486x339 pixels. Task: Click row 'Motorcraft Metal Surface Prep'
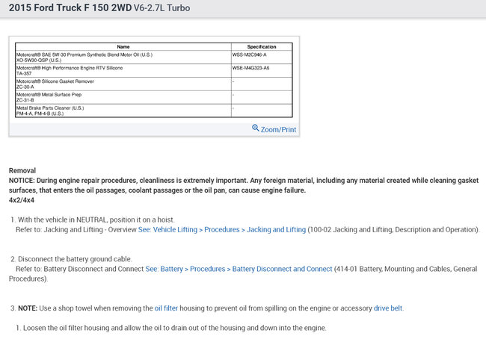point(154,97)
